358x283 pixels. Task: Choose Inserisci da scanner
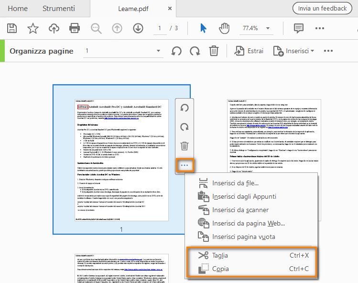point(251,210)
